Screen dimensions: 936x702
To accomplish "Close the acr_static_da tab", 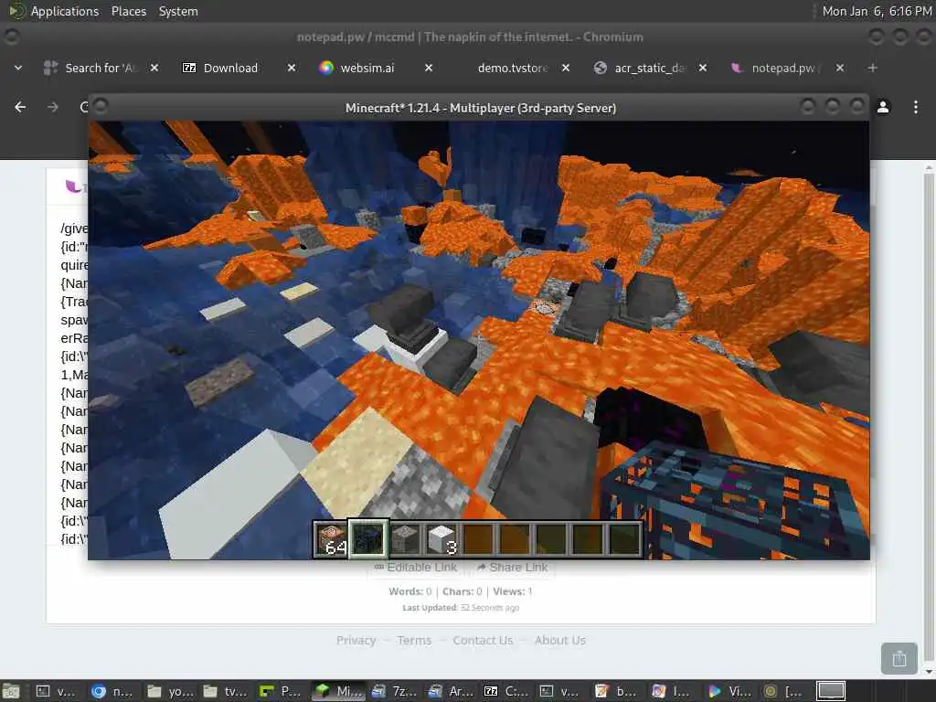I will click(703, 68).
